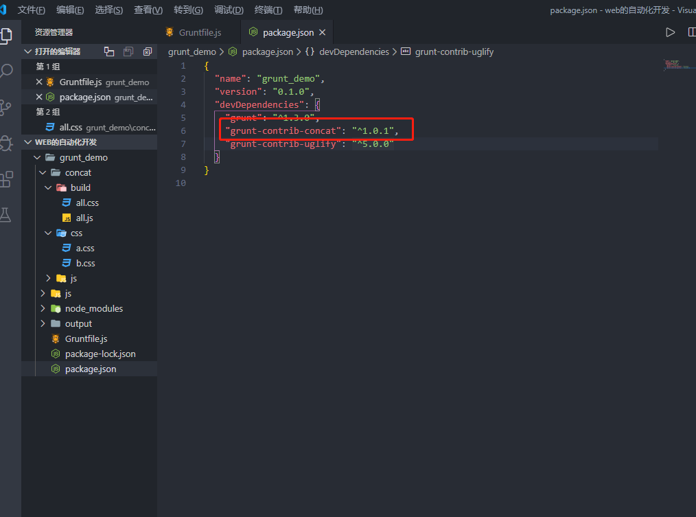Close Gruntfile.js in open editors list
This screenshot has height=517, width=696.
[39, 82]
